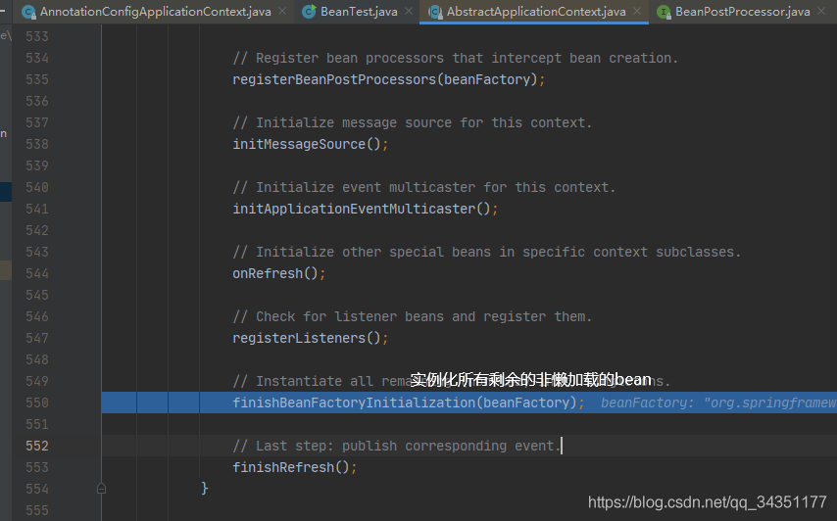The image size is (837, 521).
Task: Close the AnnotationConfigApplicationContext.java tab
Action: [x=282, y=12]
